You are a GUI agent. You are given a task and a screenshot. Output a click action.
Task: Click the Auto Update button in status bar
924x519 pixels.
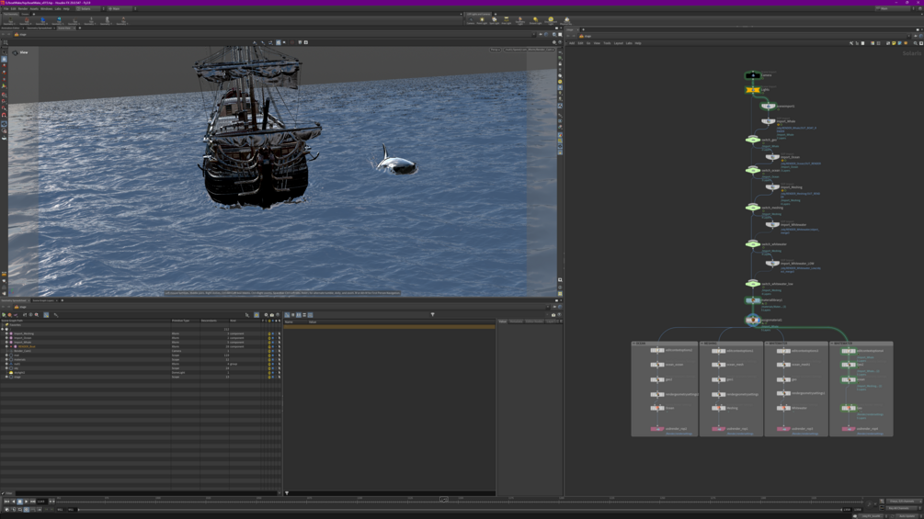click(x=907, y=516)
